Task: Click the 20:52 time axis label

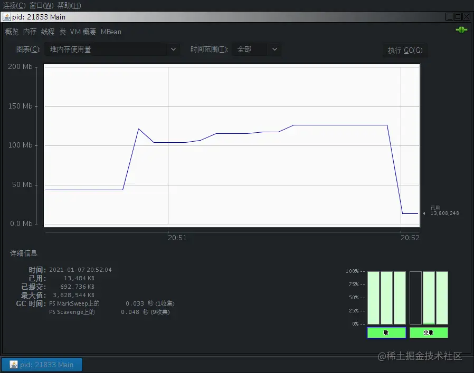Action: pos(410,238)
